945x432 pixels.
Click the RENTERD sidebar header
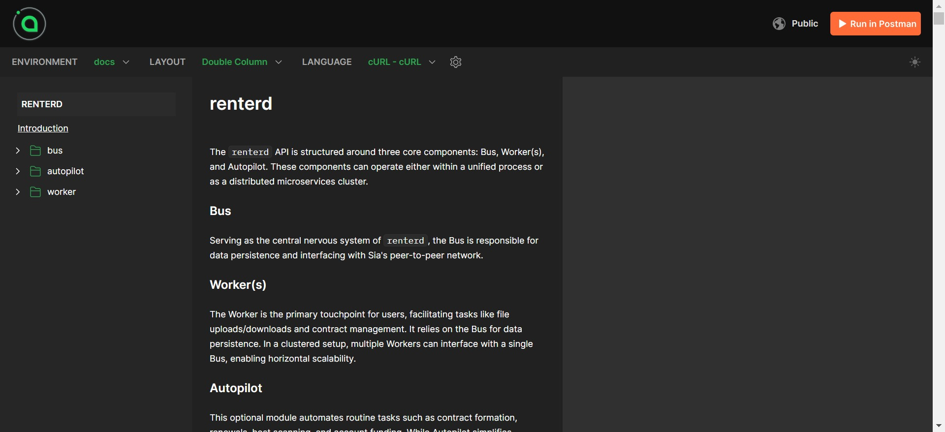click(96, 104)
